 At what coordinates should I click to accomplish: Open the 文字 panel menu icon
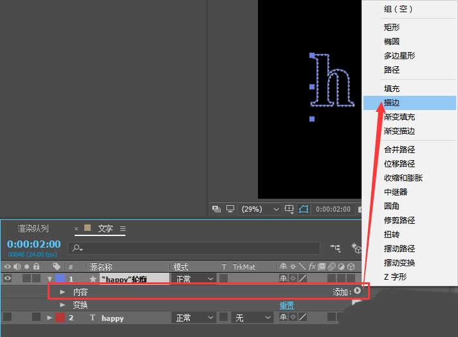click(x=123, y=229)
